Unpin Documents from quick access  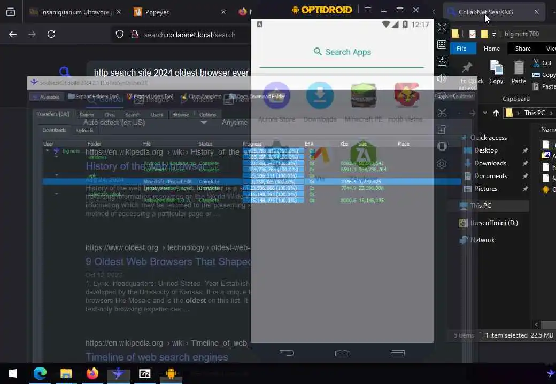pos(525,176)
